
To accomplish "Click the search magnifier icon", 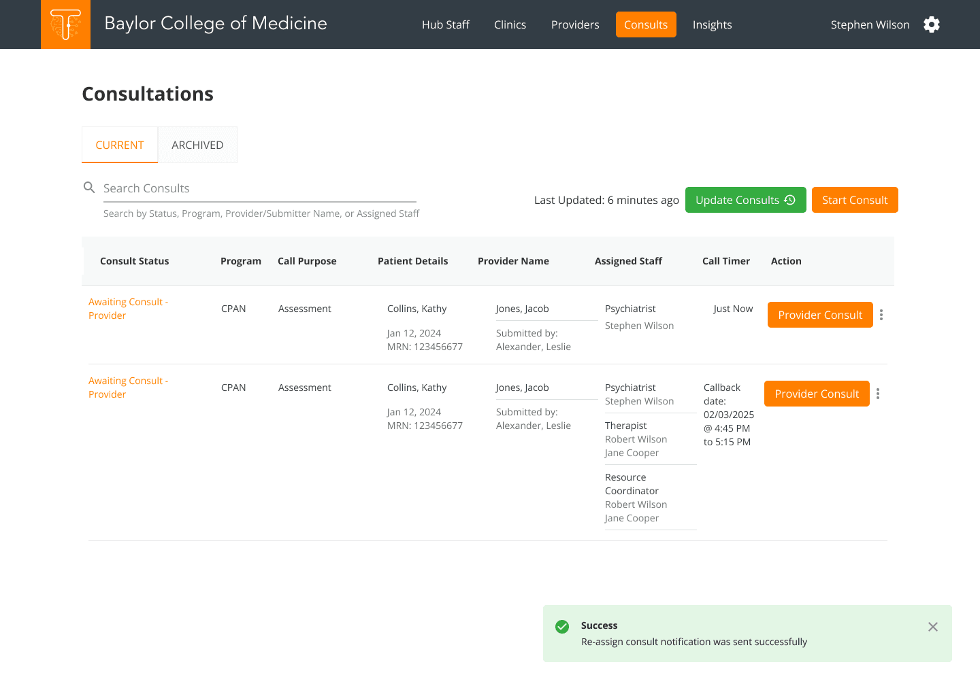I will click(x=89, y=188).
